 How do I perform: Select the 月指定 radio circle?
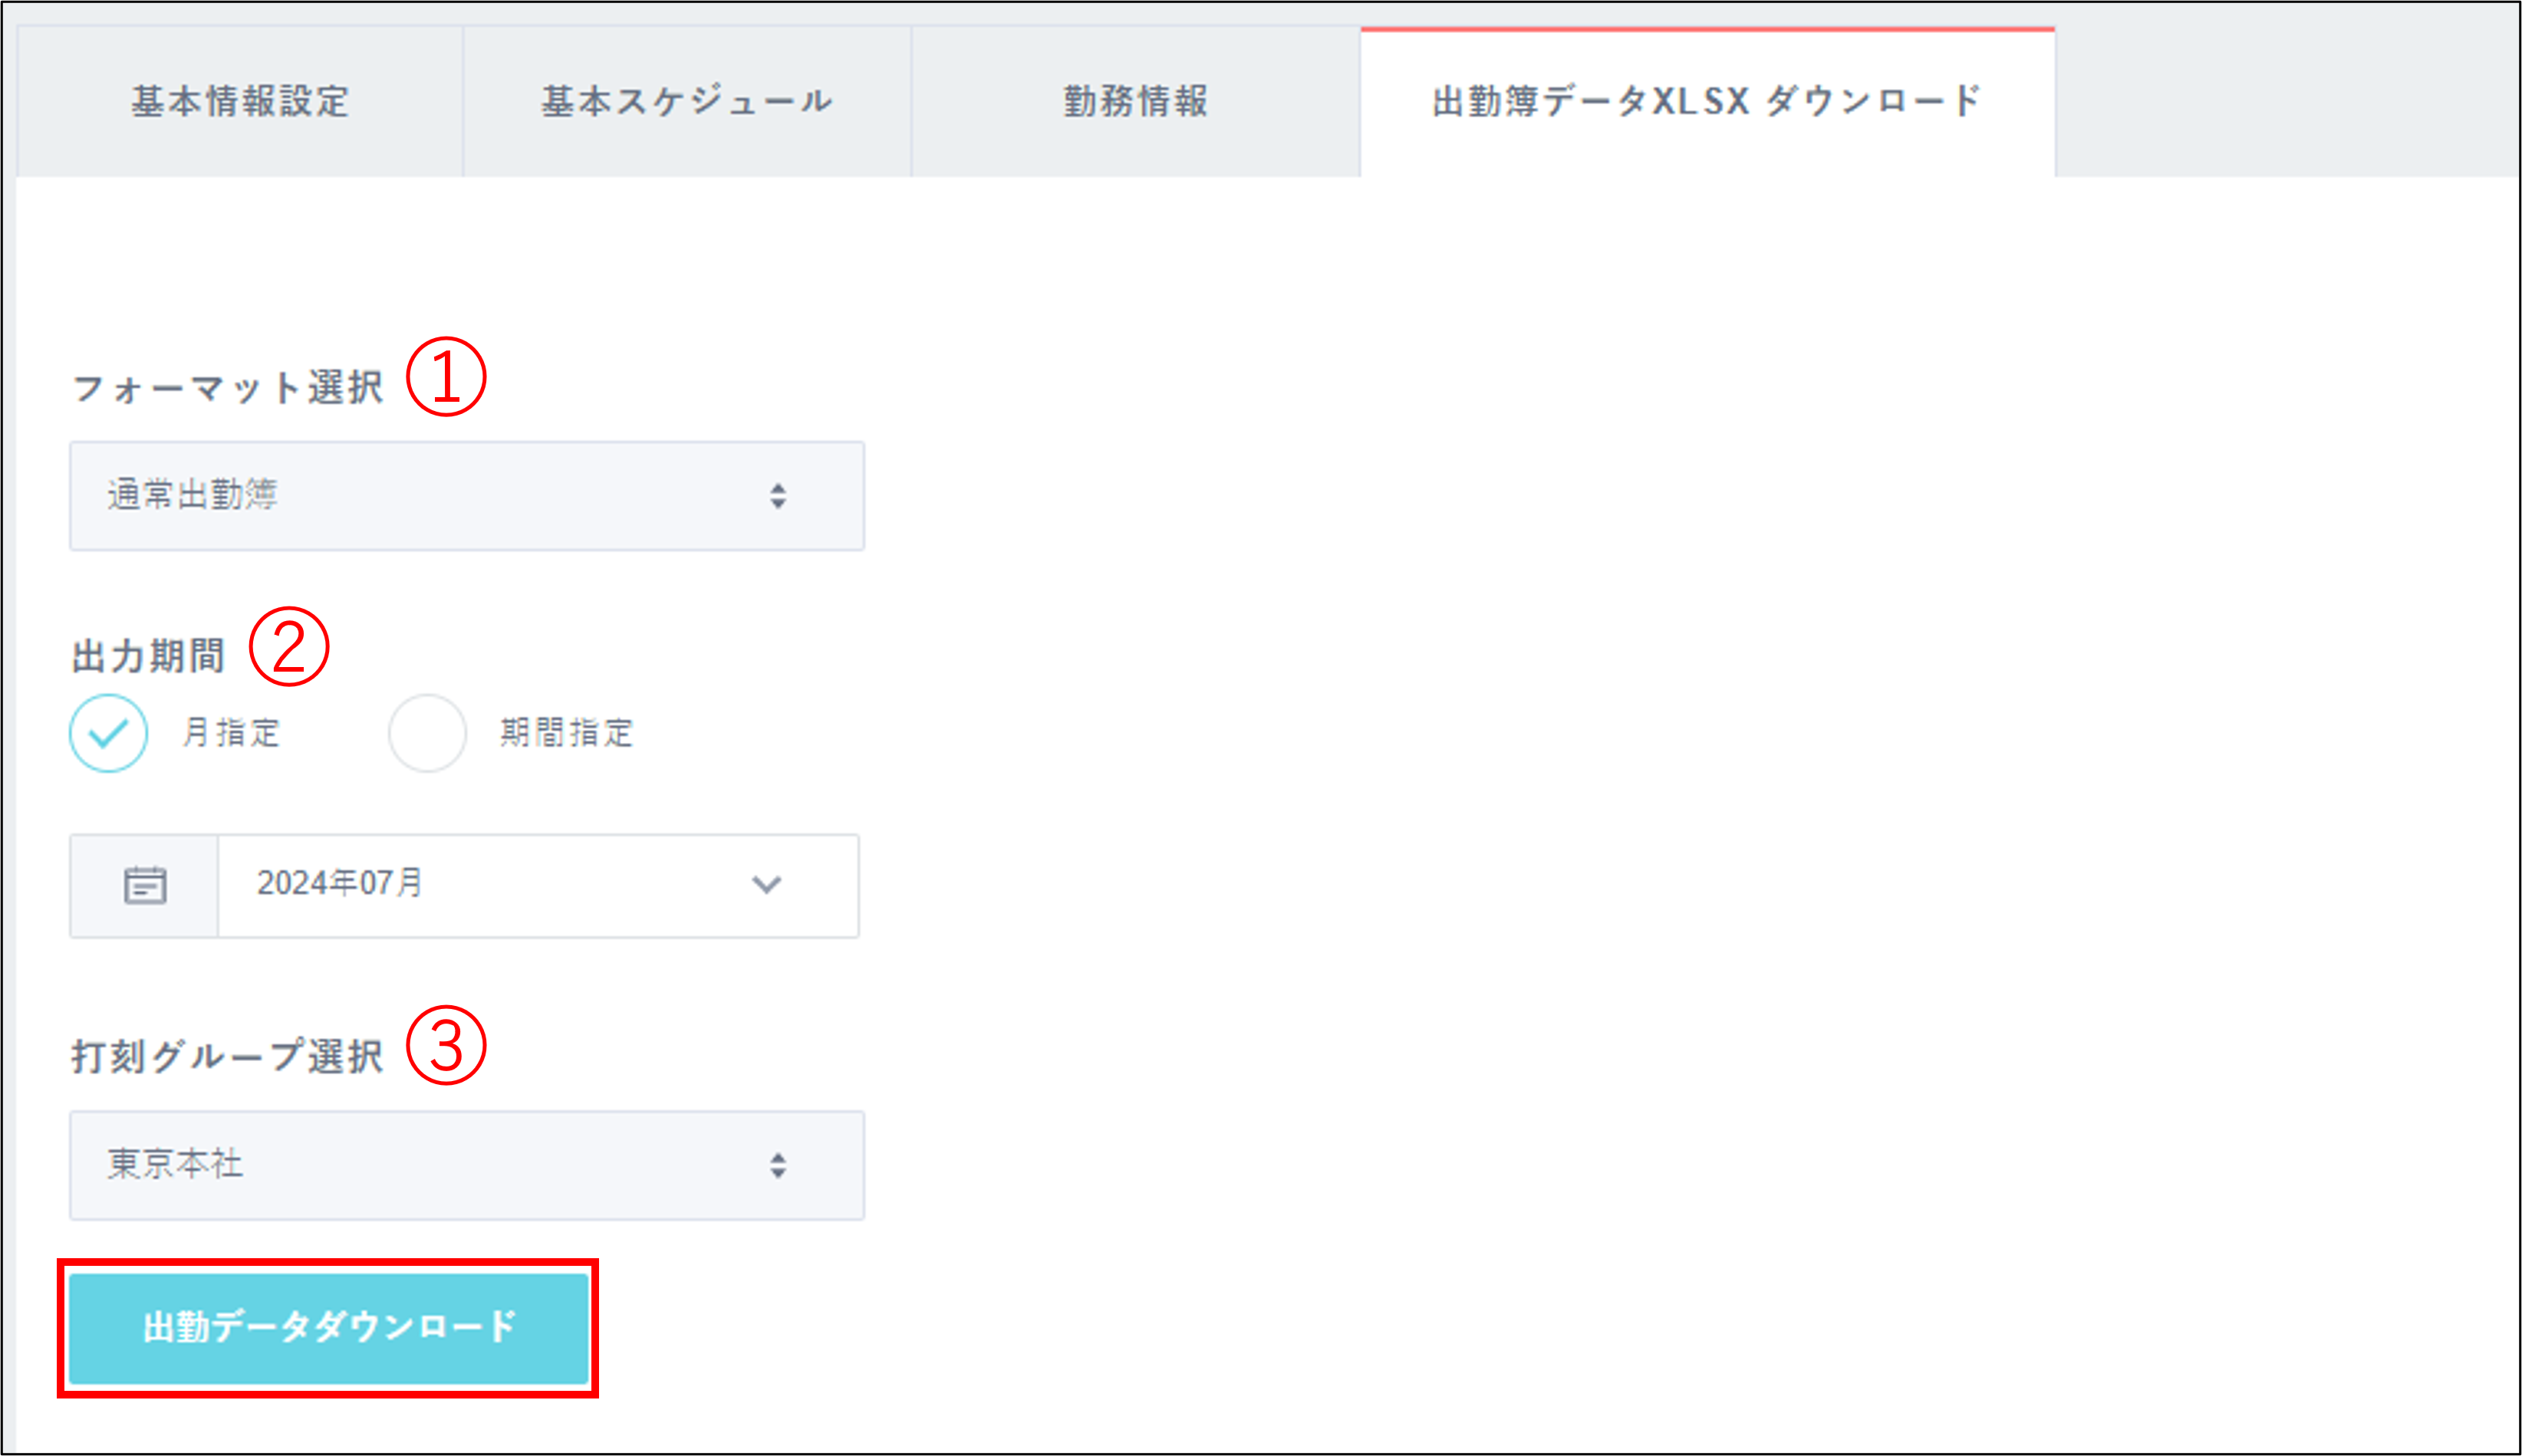point(108,733)
